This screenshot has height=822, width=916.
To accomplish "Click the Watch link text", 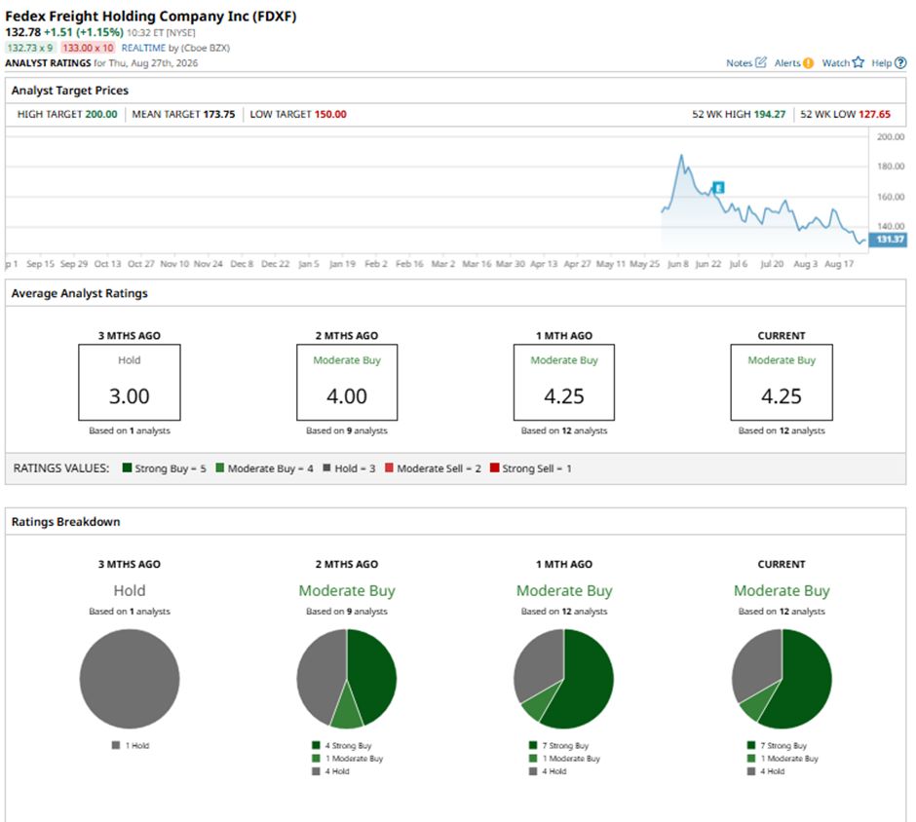I will pos(835,63).
